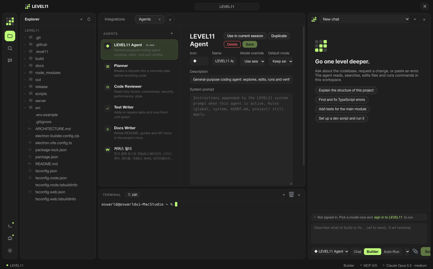Select the Code Reviewer agent

point(139,91)
